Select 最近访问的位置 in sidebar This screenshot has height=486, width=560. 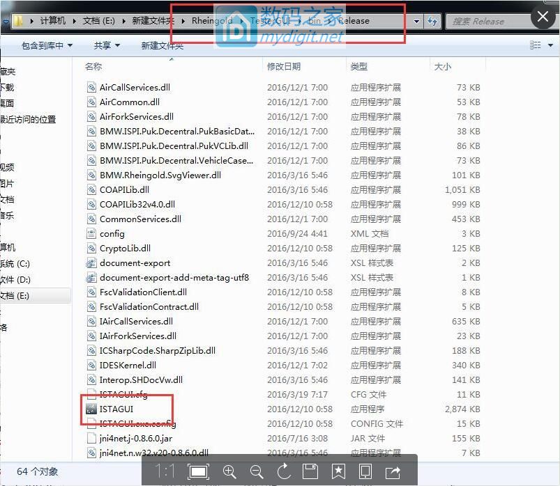28,120
